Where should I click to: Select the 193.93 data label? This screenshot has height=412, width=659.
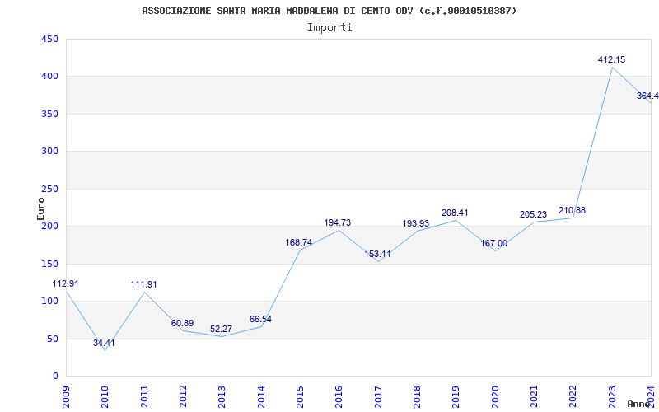pos(416,223)
